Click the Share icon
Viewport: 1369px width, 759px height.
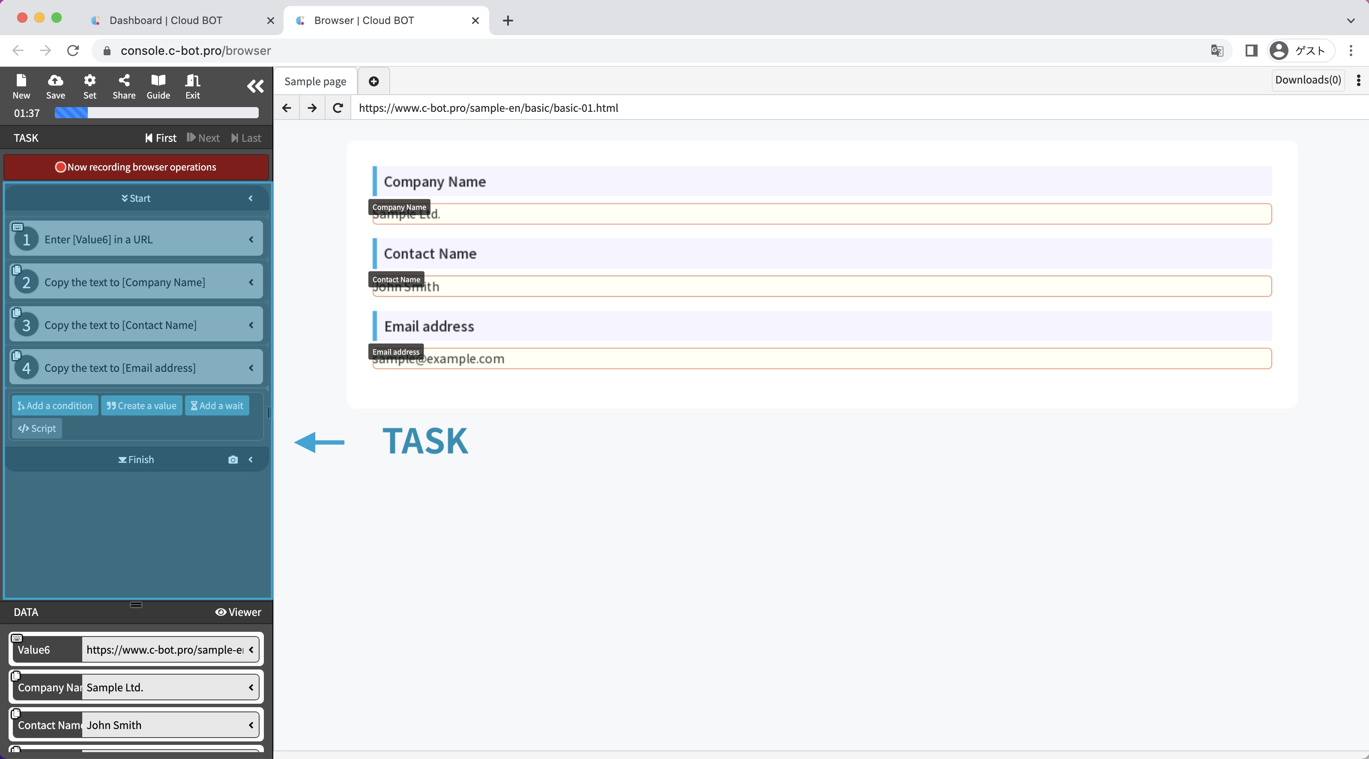(x=124, y=86)
